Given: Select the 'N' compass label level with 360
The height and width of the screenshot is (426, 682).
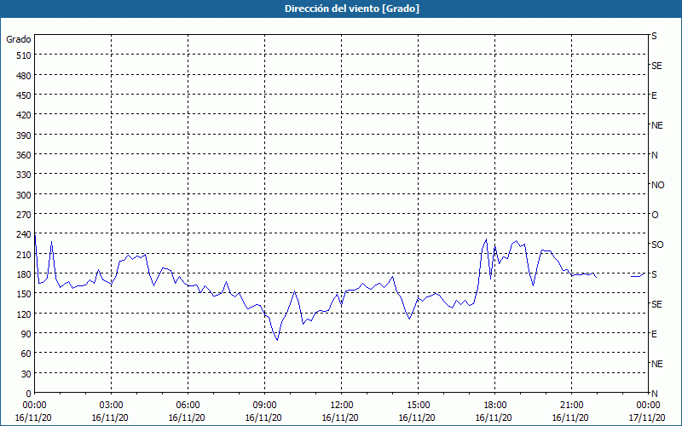Looking at the screenshot, I should [654, 155].
